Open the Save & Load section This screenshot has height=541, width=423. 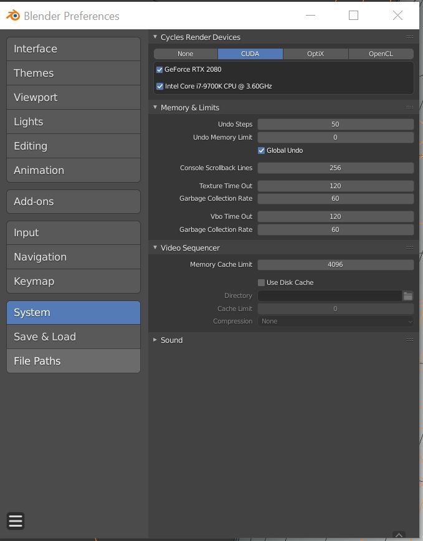74,337
